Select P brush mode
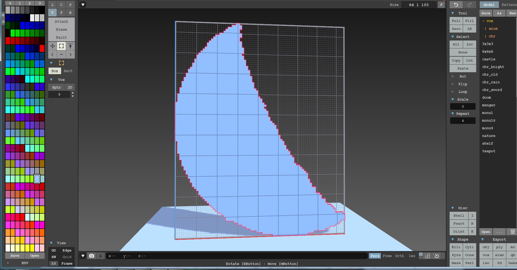The width and height of the screenshot is (517, 270). (70, 5)
